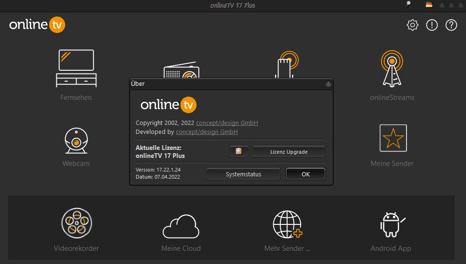Viewport: 466px width, 264px height.
Task: Open the onlineStreams tower icon
Action: (x=392, y=68)
